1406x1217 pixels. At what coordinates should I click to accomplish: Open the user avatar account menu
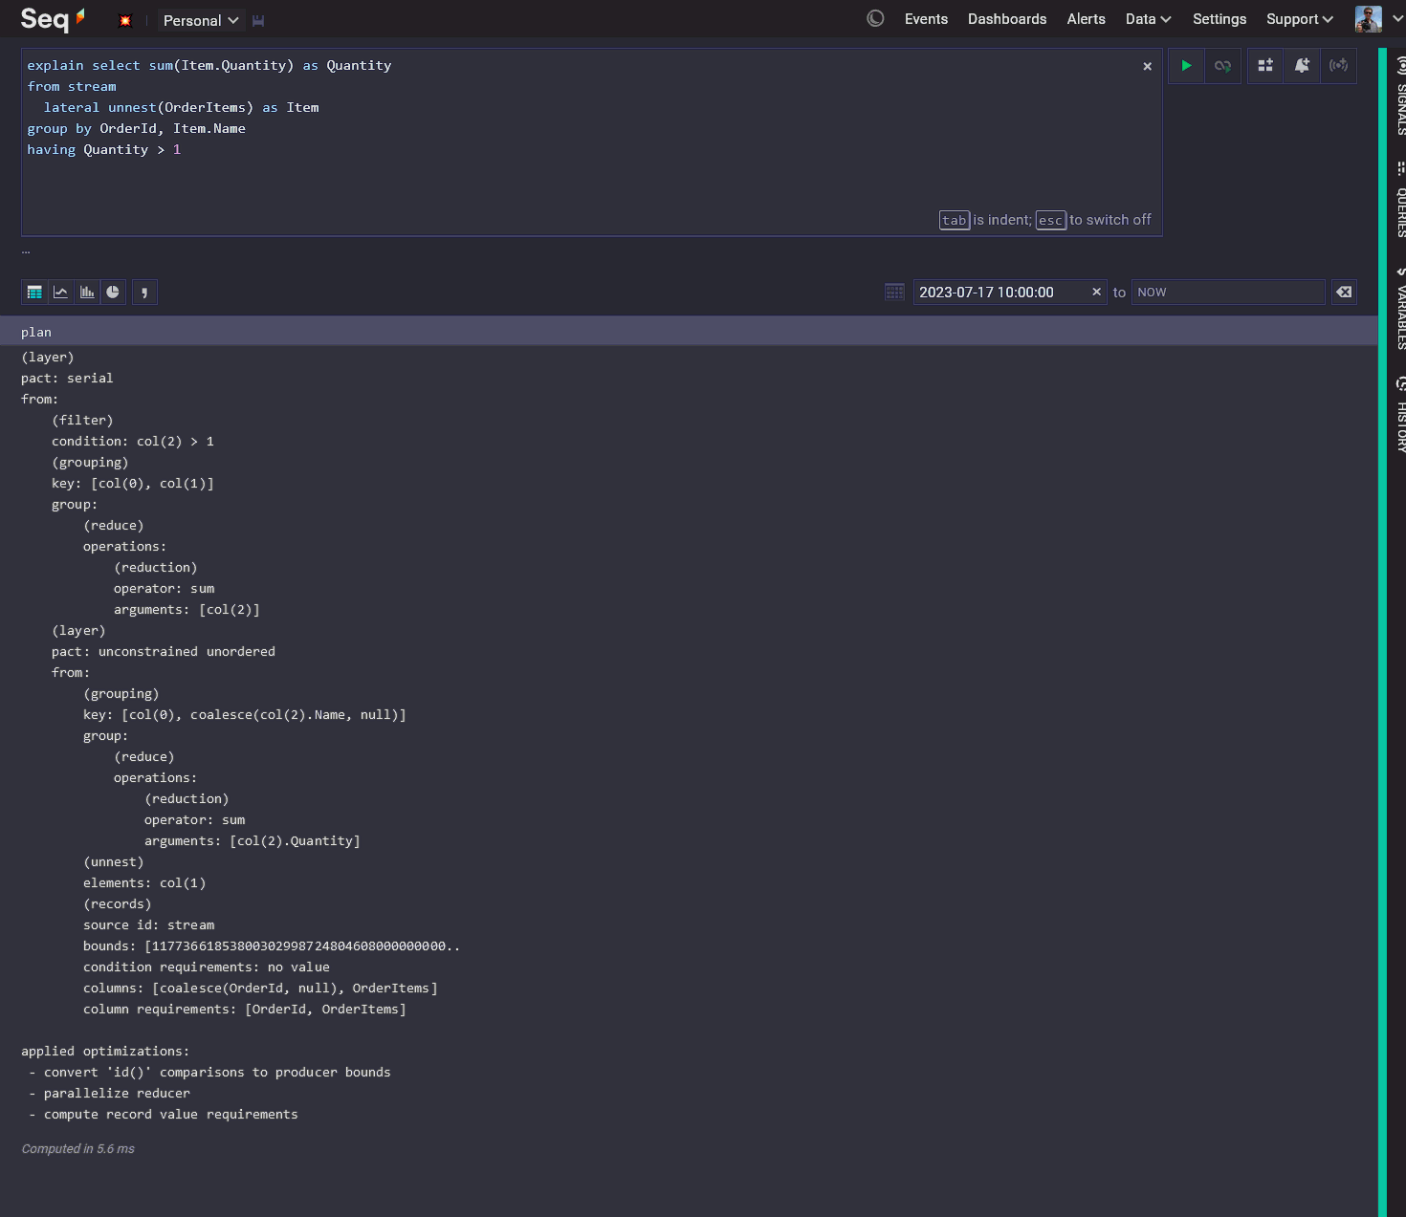(1380, 19)
